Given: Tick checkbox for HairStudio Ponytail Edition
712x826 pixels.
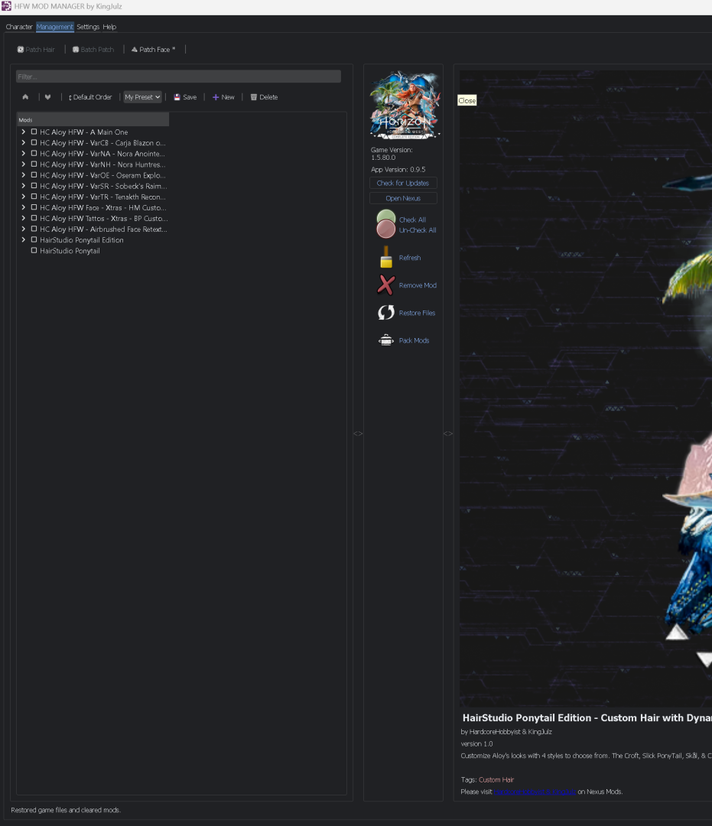Looking at the screenshot, I should (34, 239).
